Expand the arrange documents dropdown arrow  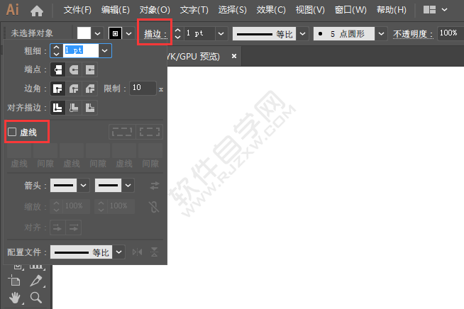coord(444,10)
